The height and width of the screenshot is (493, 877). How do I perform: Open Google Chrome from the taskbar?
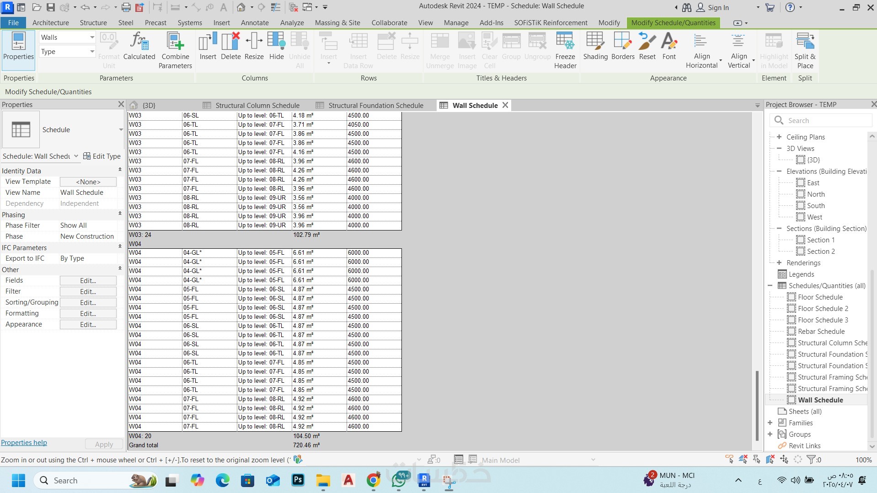coord(373,480)
